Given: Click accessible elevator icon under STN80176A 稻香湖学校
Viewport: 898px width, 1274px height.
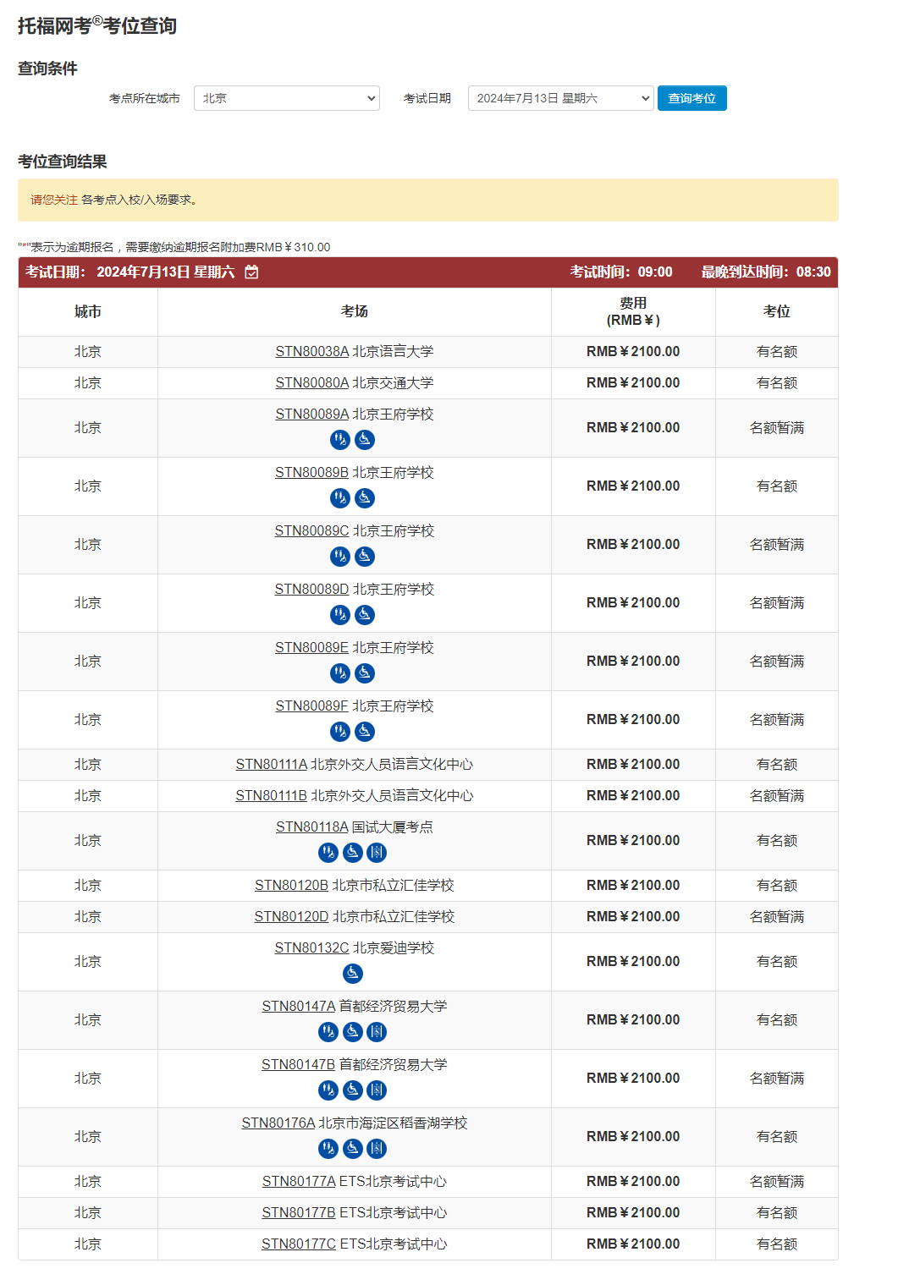Looking at the screenshot, I should (x=377, y=1149).
